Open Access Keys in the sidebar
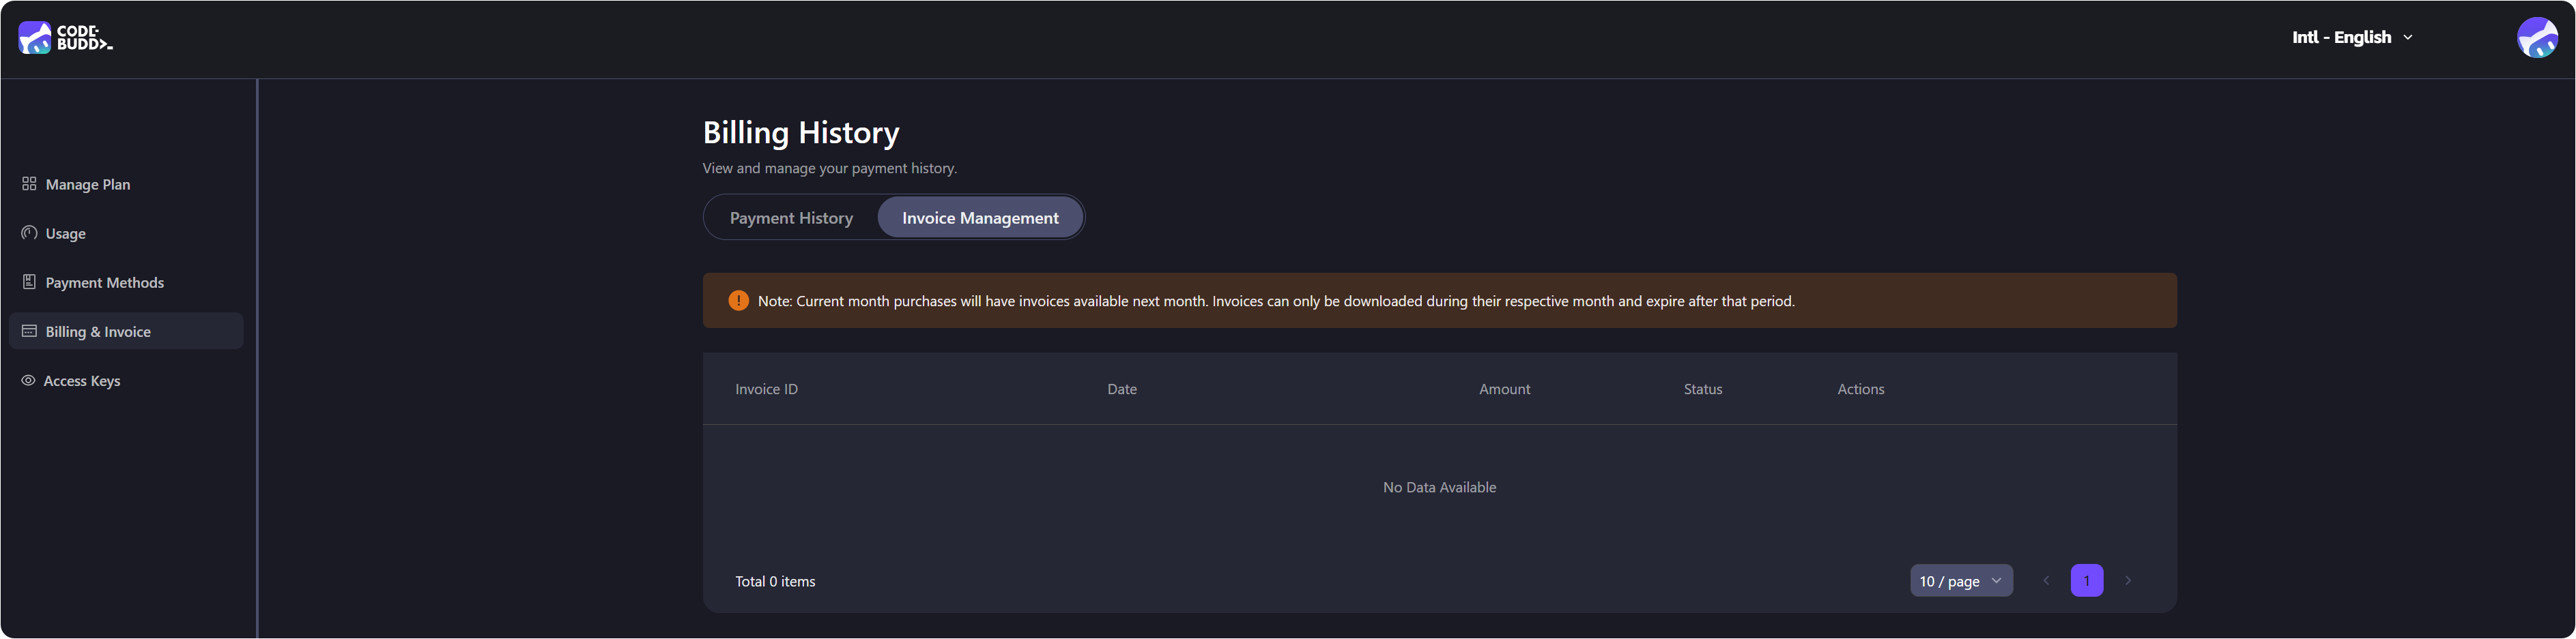The height and width of the screenshot is (639, 2576). pos(126,381)
